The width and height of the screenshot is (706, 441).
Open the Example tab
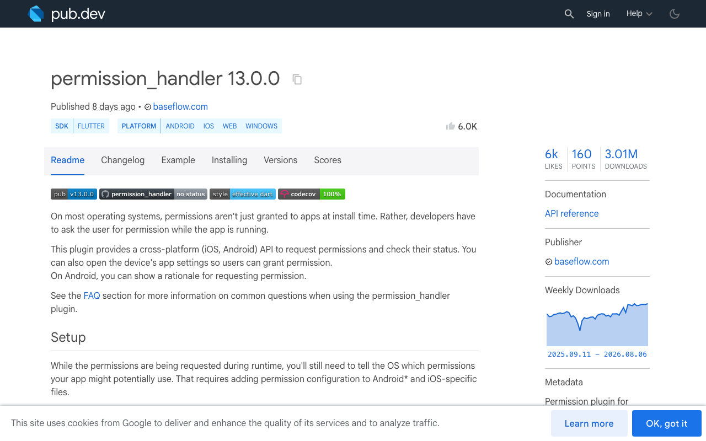[x=178, y=160]
